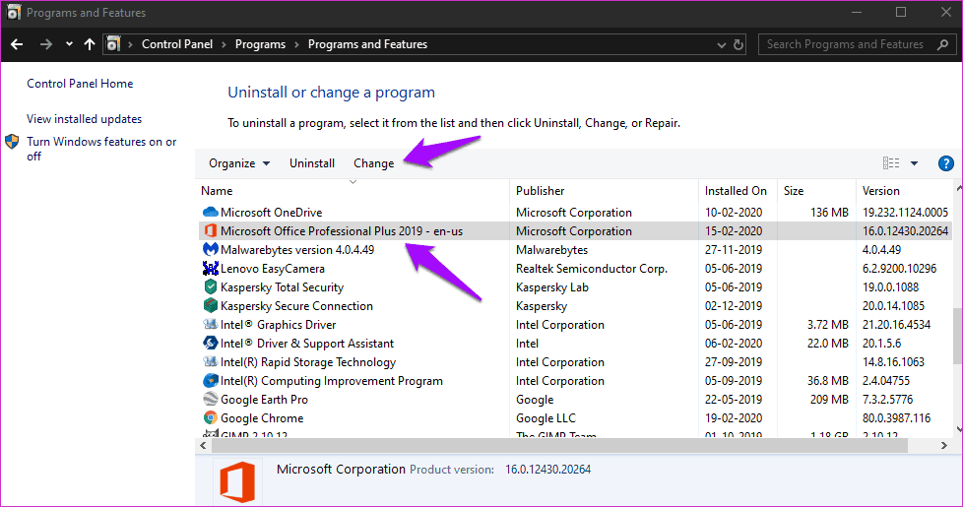This screenshot has height=507, width=963.
Task: Click the Kaspersky Total Security icon
Action: [x=210, y=287]
